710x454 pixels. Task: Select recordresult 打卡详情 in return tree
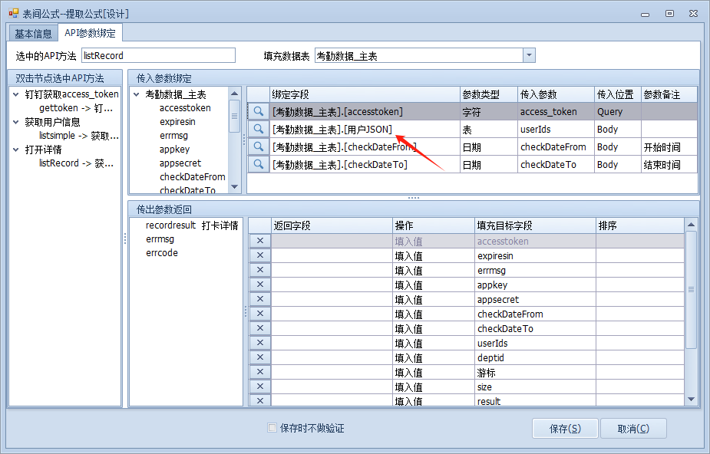point(191,225)
